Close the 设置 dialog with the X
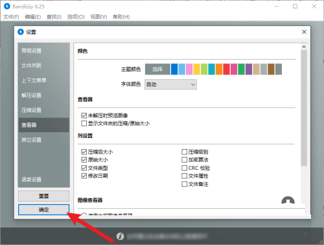The height and width of the screenshot is (245, 324). click(x=304, y=32)
